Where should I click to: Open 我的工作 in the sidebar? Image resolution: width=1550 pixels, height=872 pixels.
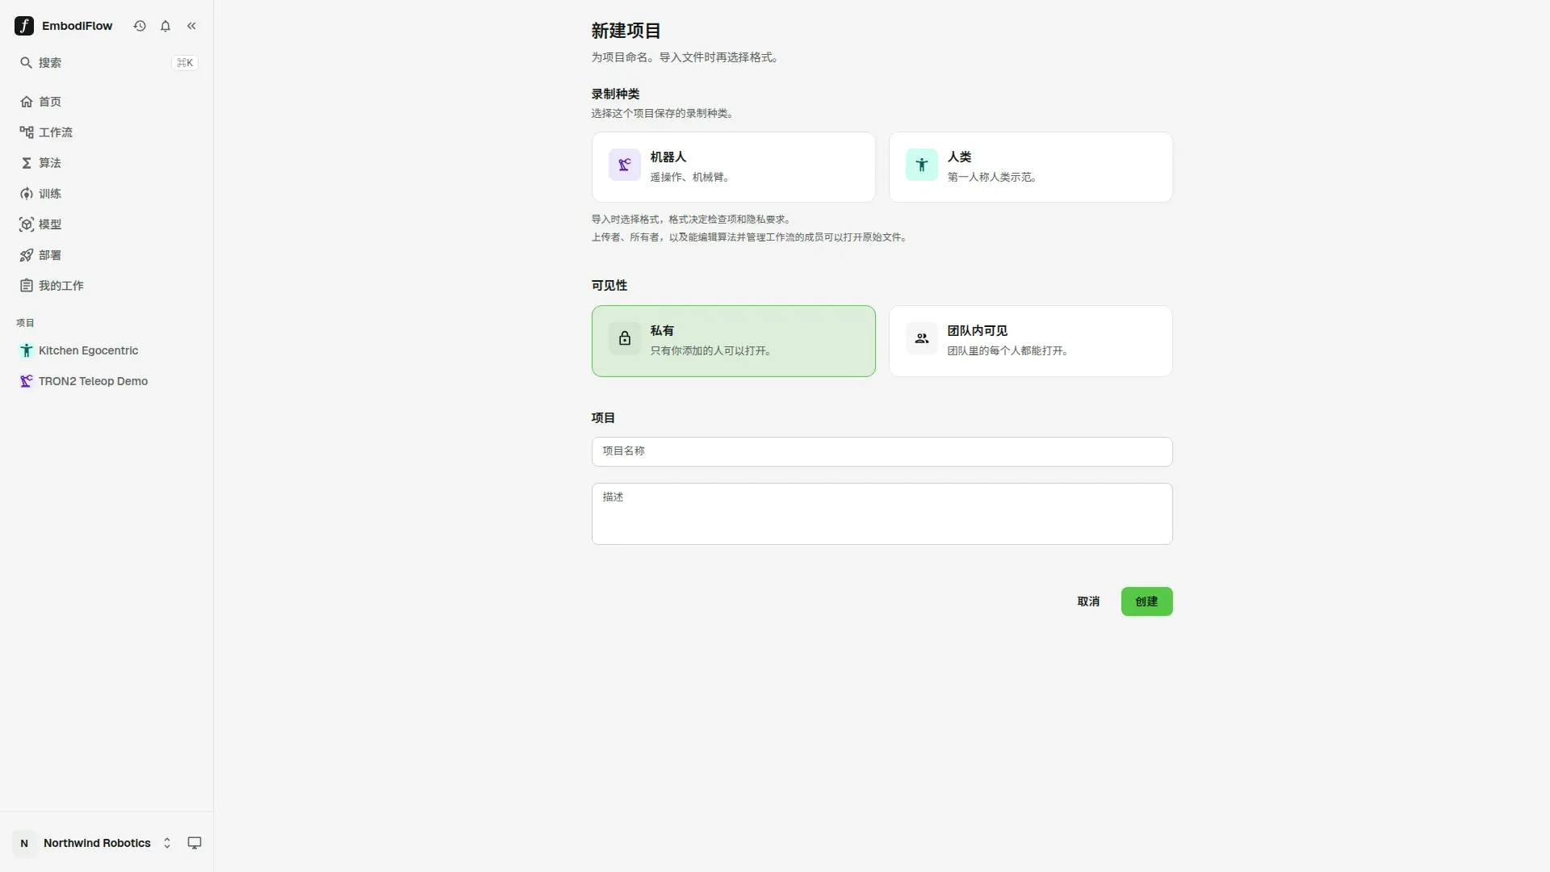click(x=107, y=286)
